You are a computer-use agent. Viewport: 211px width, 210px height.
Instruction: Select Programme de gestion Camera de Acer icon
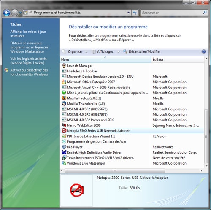click(64, 141)
